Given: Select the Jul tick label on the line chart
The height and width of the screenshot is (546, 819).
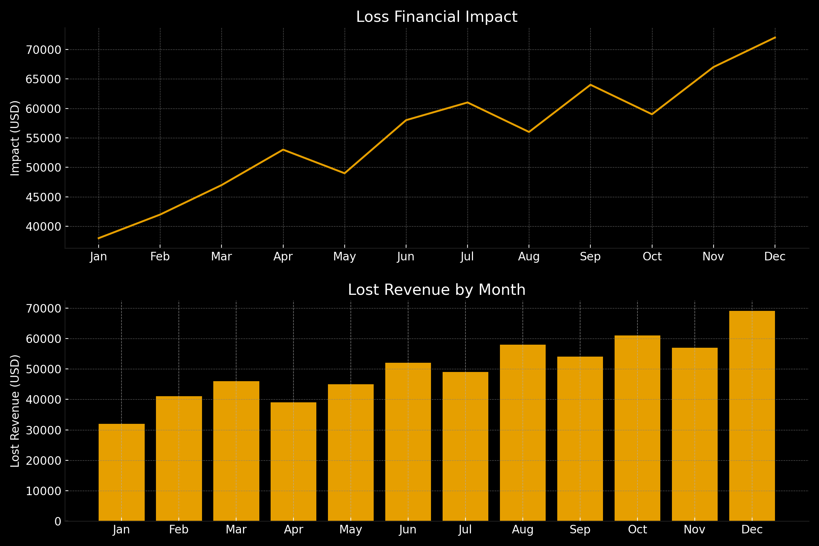Looking at the screenshot, I should pyautogui.click(x=466, y=256).
